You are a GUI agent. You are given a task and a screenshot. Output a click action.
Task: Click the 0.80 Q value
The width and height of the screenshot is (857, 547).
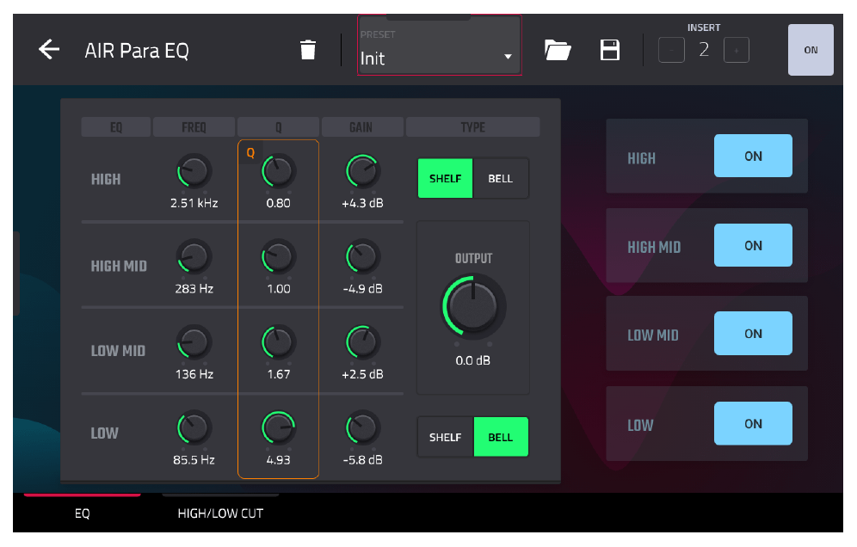tap(278, 203)
